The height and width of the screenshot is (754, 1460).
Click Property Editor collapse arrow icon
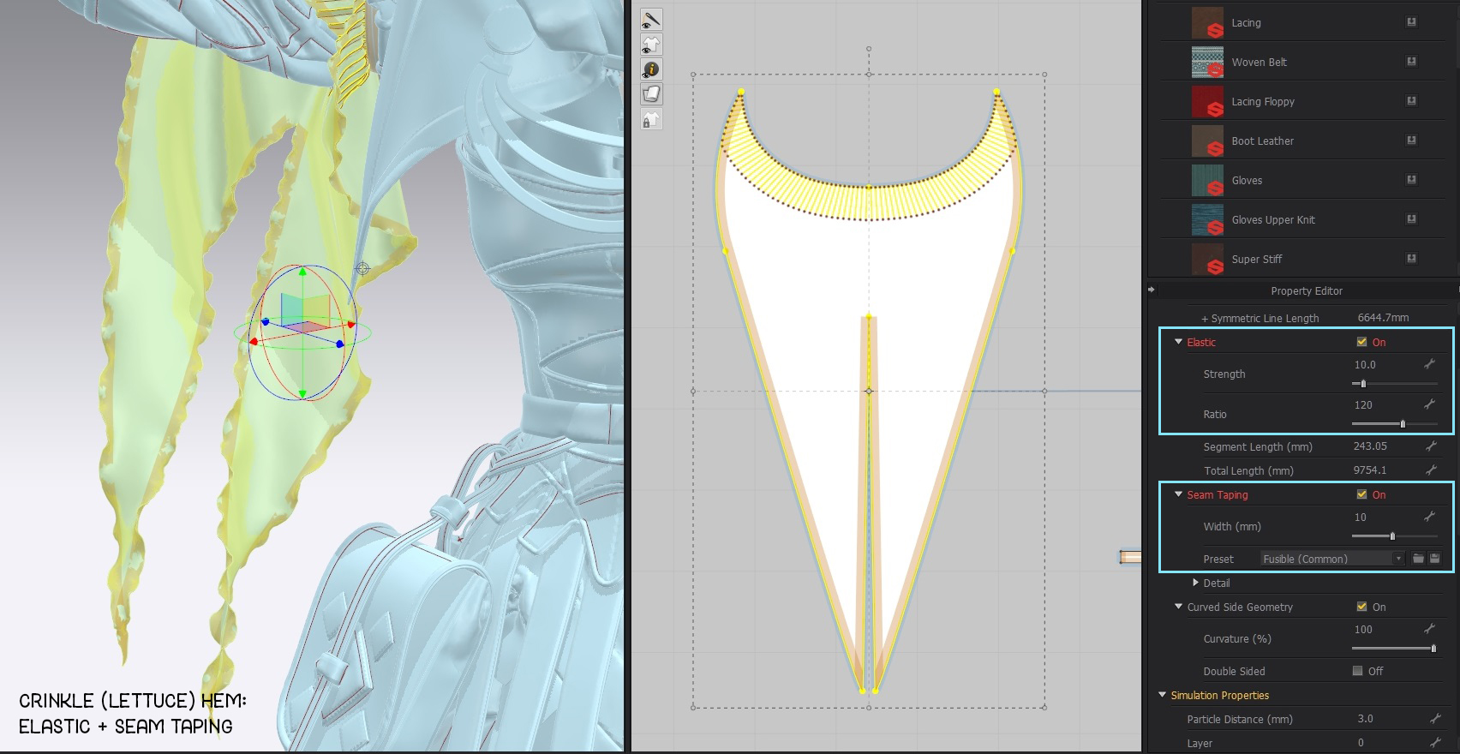pos(1152,290)
